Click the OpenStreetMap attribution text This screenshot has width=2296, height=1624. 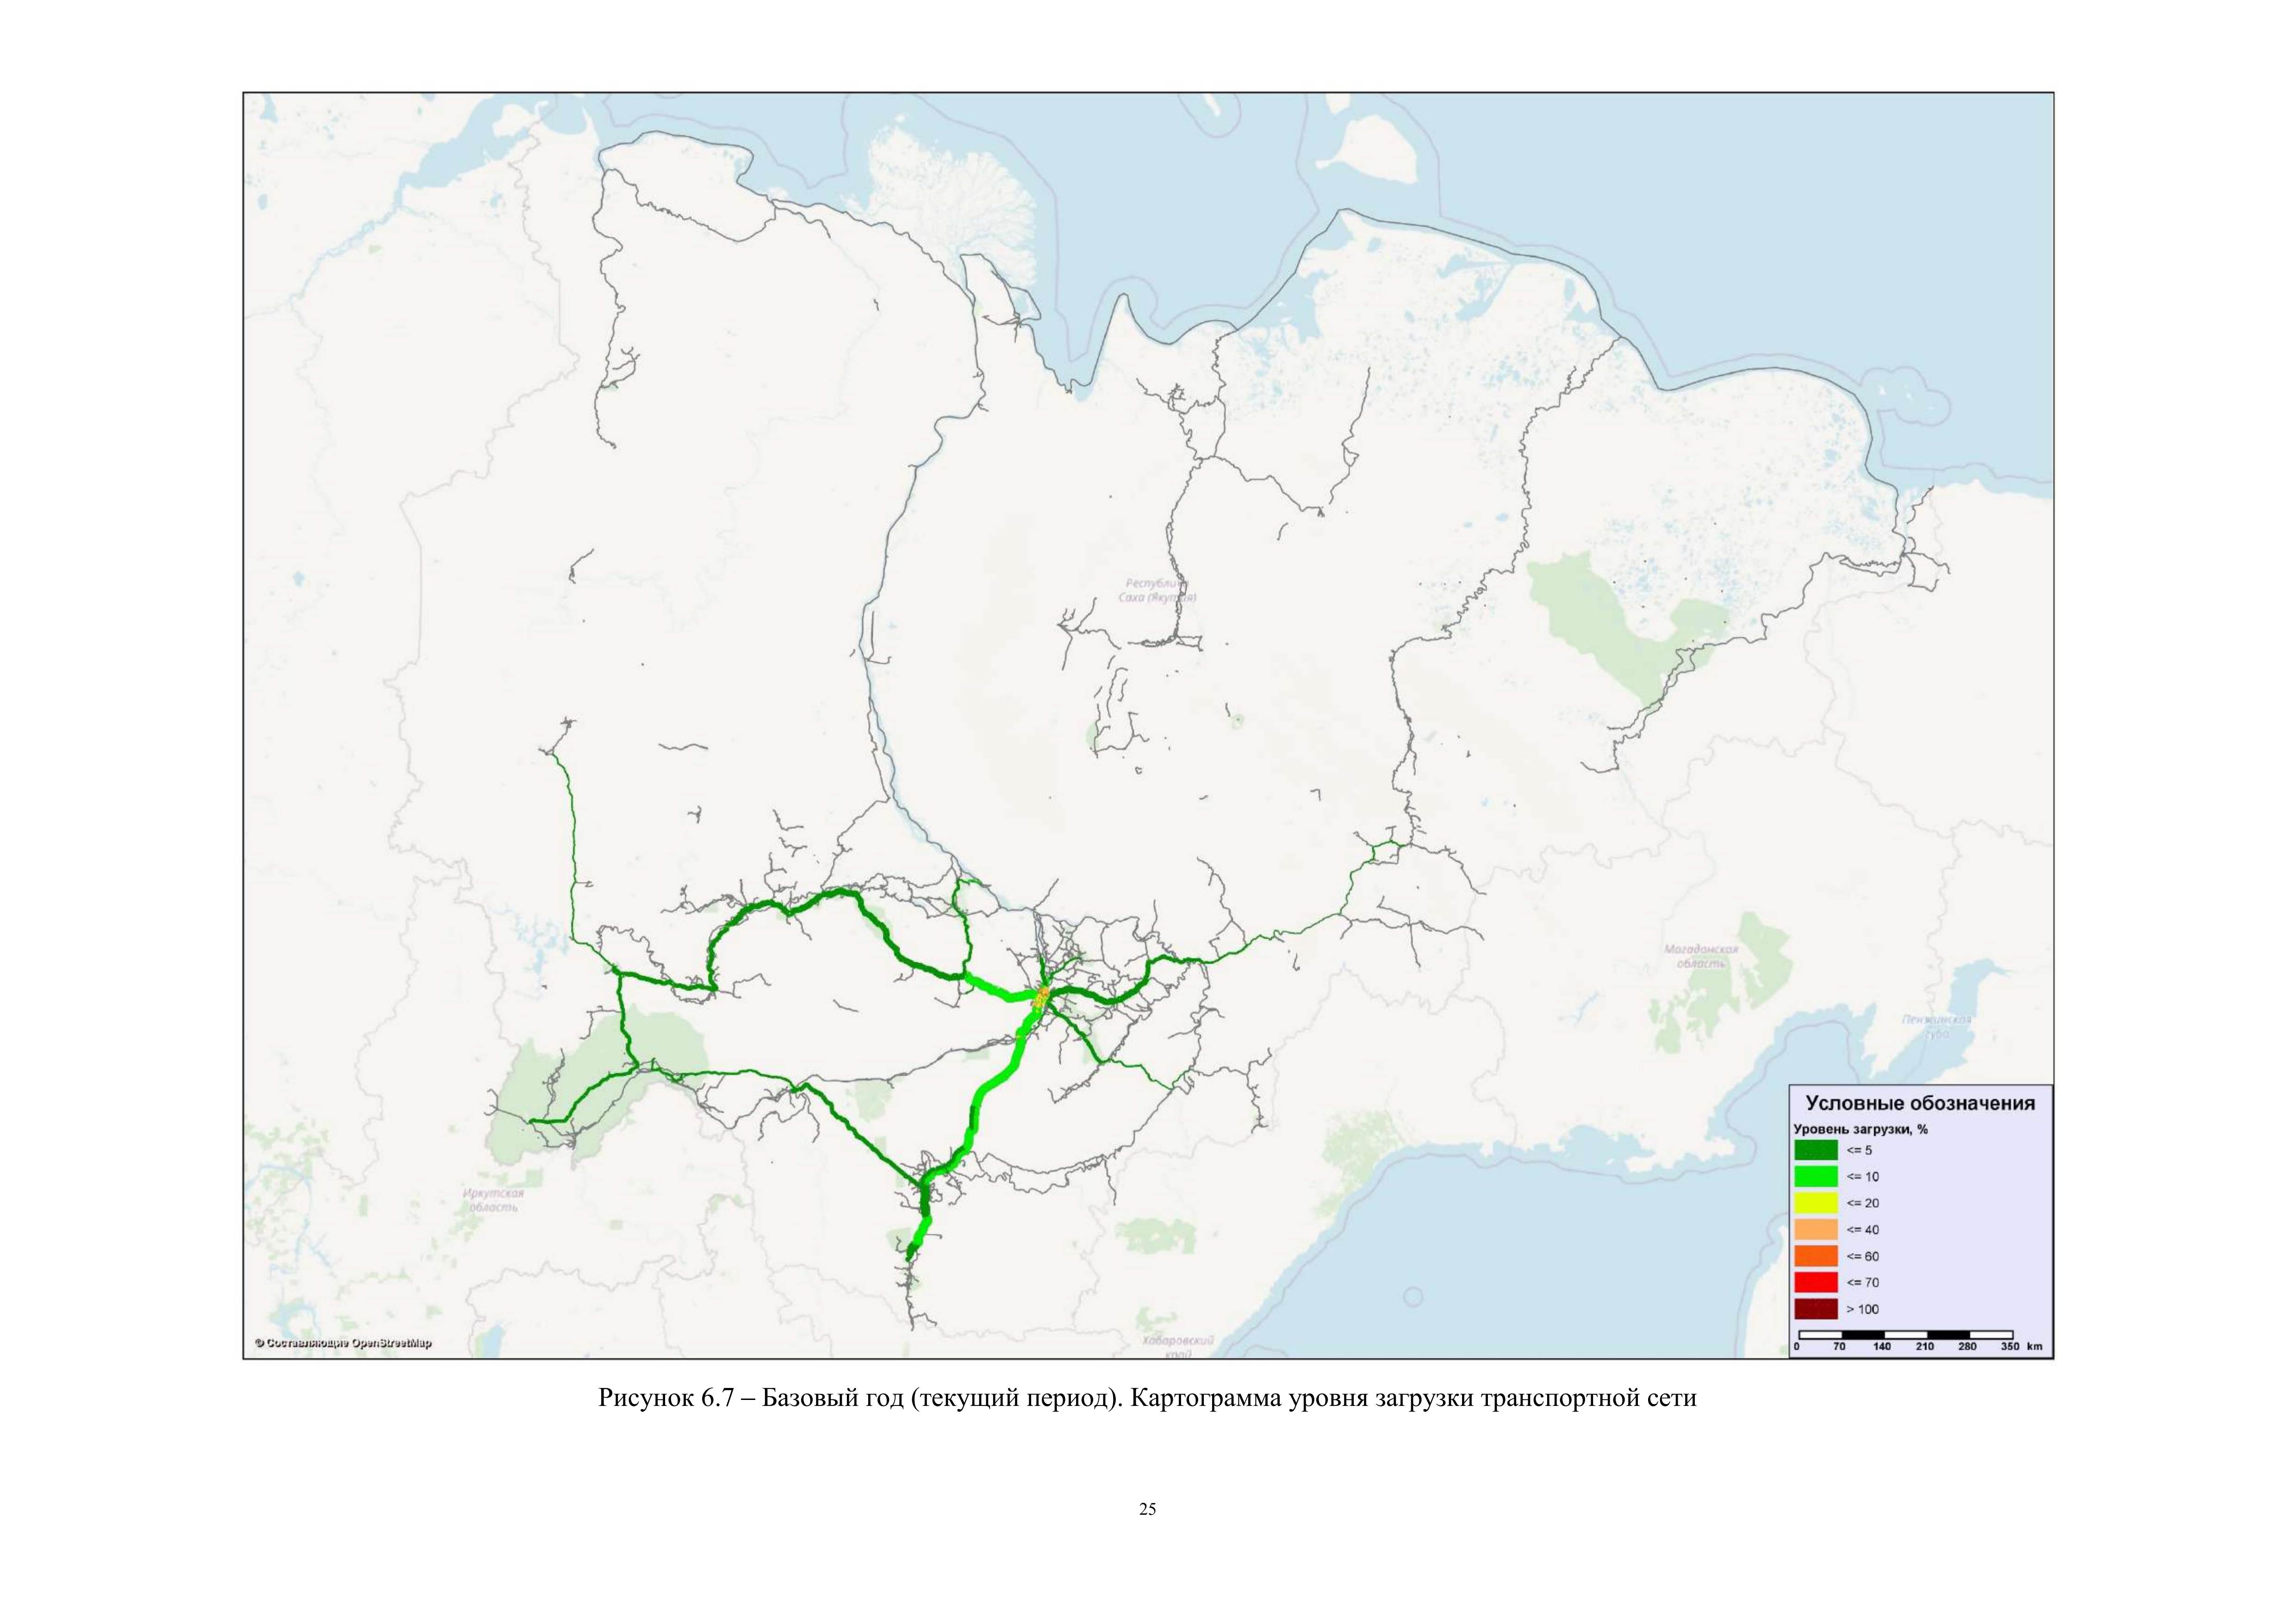pyautogui.click(x=343, y=1343)
